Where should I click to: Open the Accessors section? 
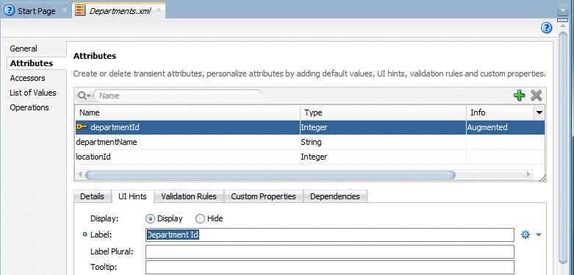[x=27, y=78]
